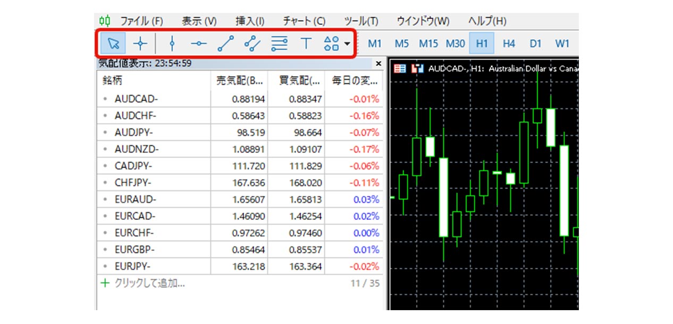Click the 11 / 35 symbol count
Image resolution: width=673 pixels, height=324 pixels.
pos(365,283)
